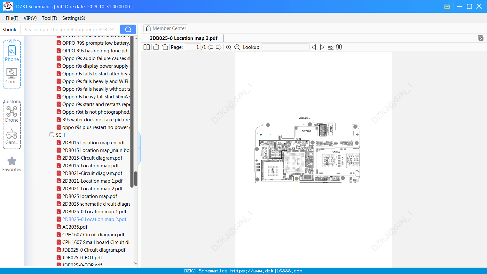Open 2DB015 Location map en.pdf
The width and height of the screenshot is (487, 274).
pyautogui.click(x=93, y=142)
